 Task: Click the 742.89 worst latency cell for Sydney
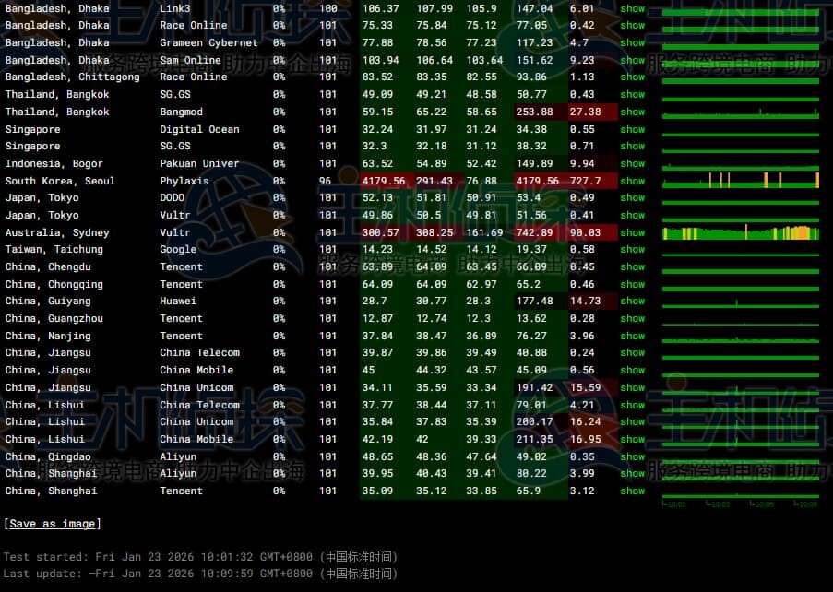(535, 232)
